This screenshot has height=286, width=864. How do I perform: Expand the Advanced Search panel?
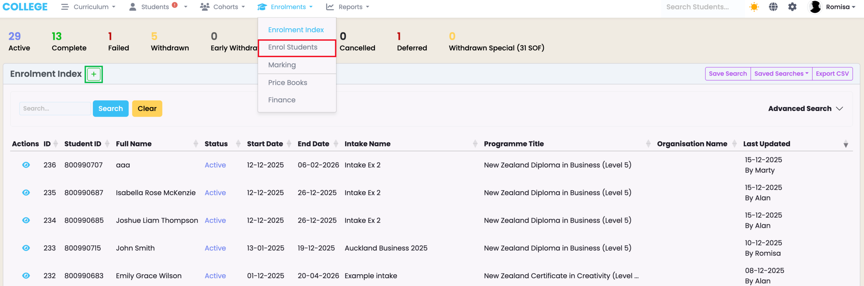pyautogui.click(x=805, y=109)
